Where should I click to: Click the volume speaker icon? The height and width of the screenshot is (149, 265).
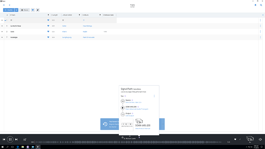260,139
